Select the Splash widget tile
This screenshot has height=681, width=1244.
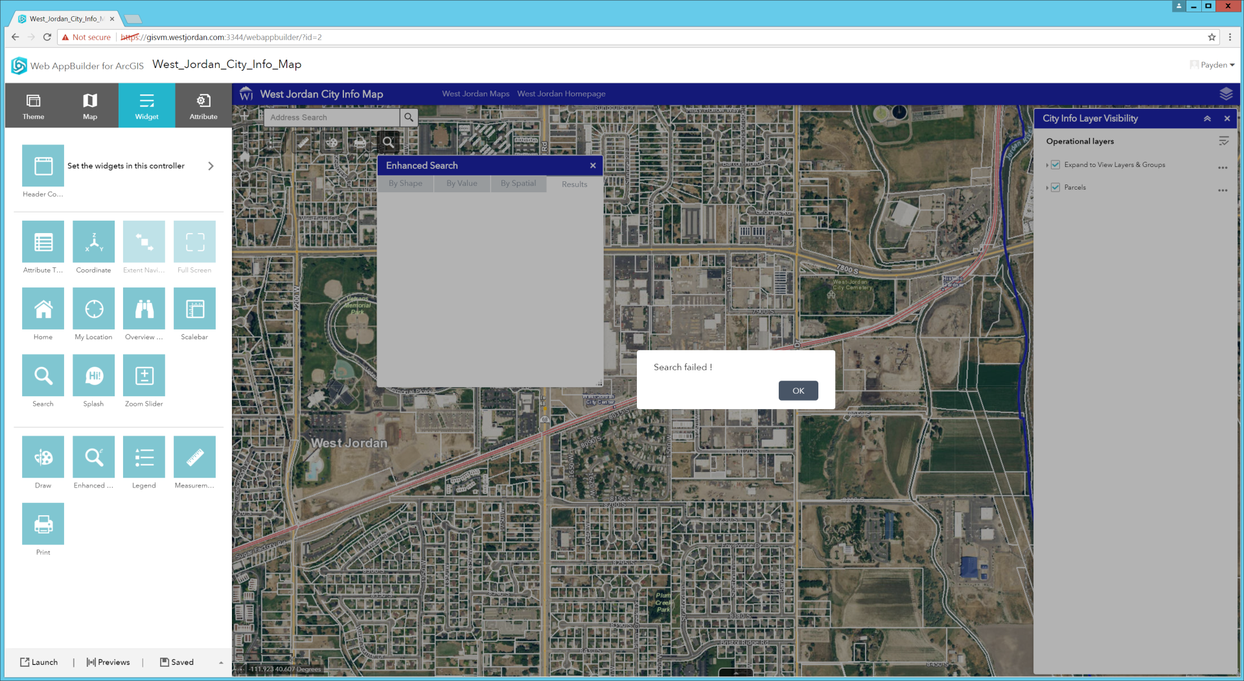93,375
